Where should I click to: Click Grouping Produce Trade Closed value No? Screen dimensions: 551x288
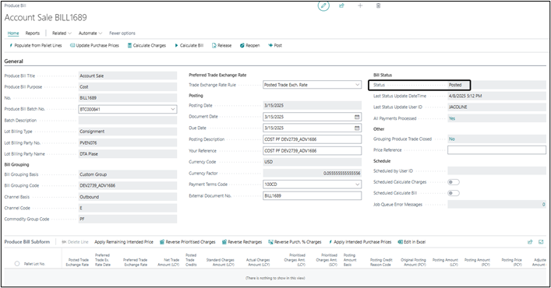(x=452, y=139)
